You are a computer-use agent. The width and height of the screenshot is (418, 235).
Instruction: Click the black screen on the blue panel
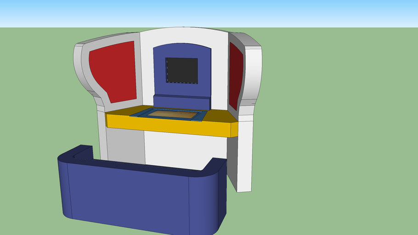(181, 70)
